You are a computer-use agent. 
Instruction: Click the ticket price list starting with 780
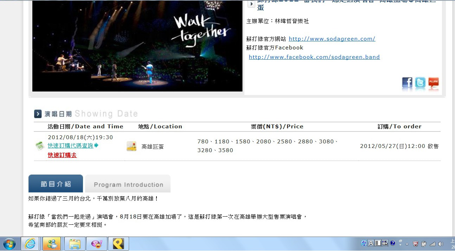click(x=268, y=146)
